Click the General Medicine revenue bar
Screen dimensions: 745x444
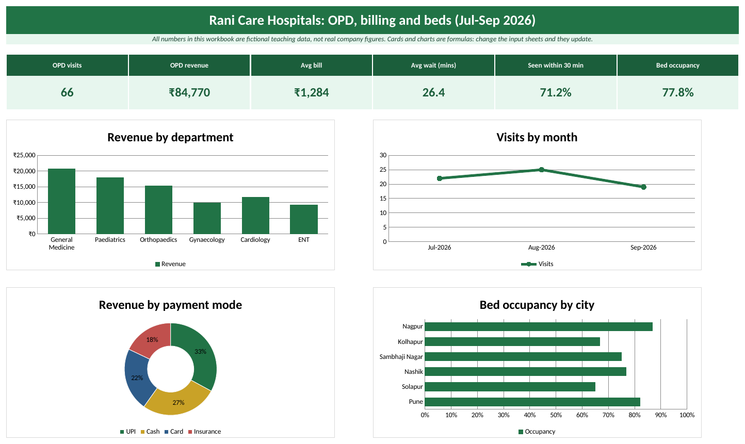tap(61, 201)
